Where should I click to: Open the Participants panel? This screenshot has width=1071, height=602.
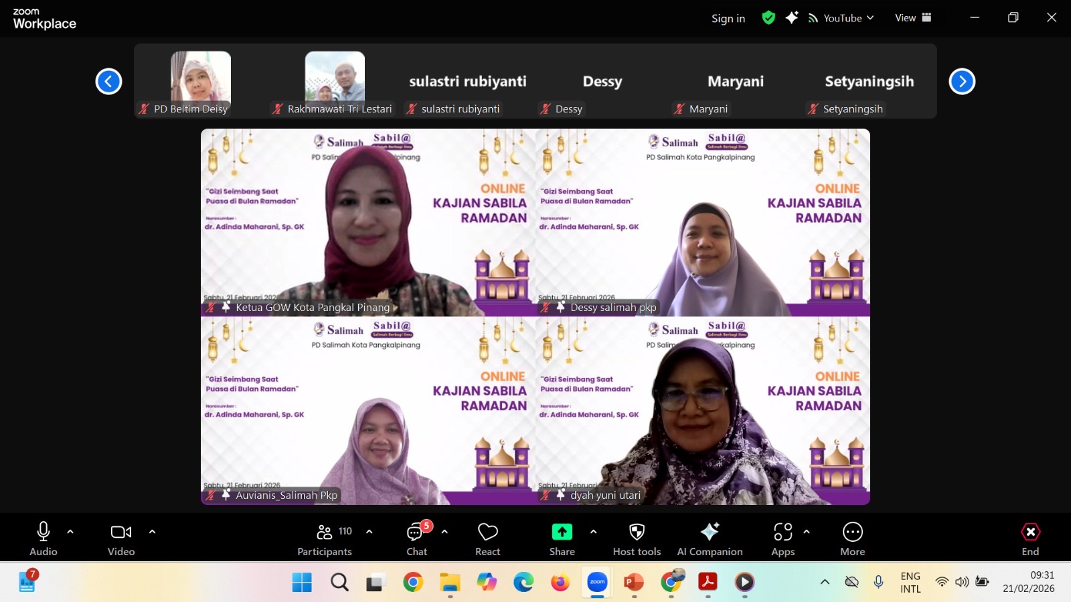tap(325, 539)
